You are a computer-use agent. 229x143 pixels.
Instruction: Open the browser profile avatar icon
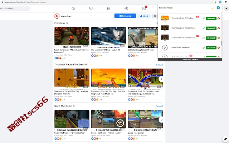click(x=226, y=2)
